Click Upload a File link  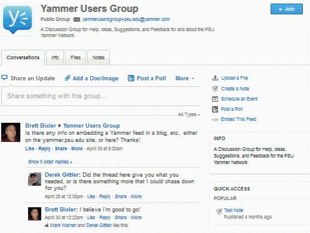[x=235, y=78]
